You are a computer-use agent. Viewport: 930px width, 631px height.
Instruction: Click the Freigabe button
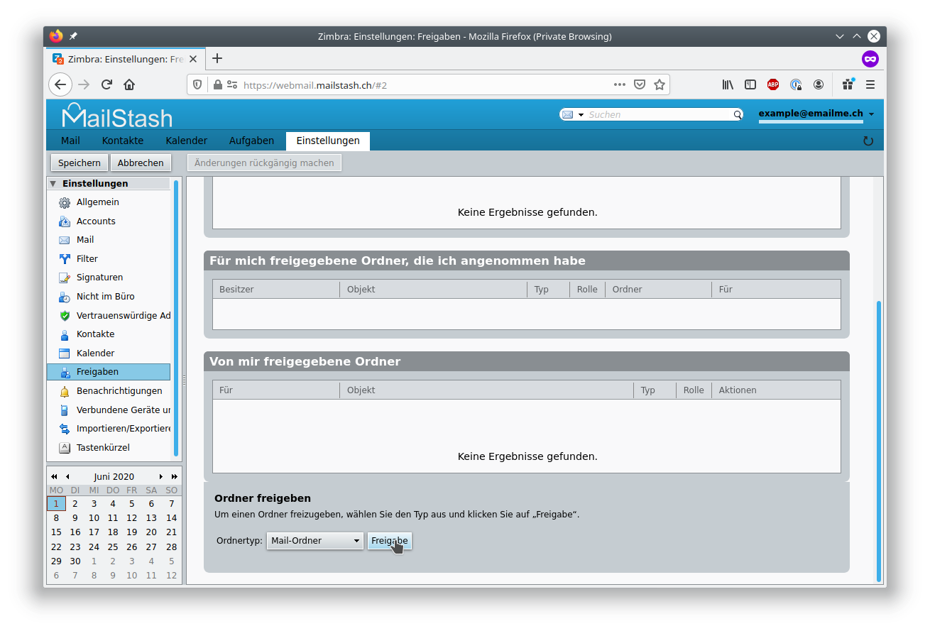pos(390,541)
